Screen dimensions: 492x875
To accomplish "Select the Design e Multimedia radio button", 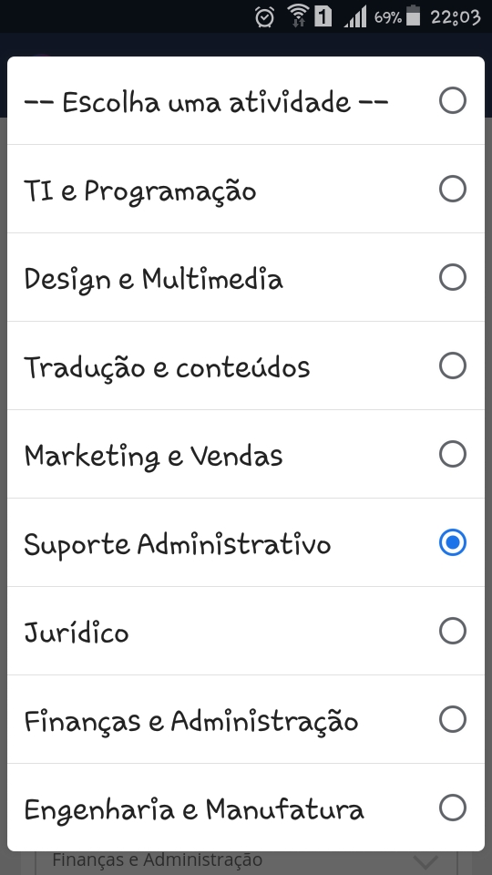I will click(x=453, y=277).
